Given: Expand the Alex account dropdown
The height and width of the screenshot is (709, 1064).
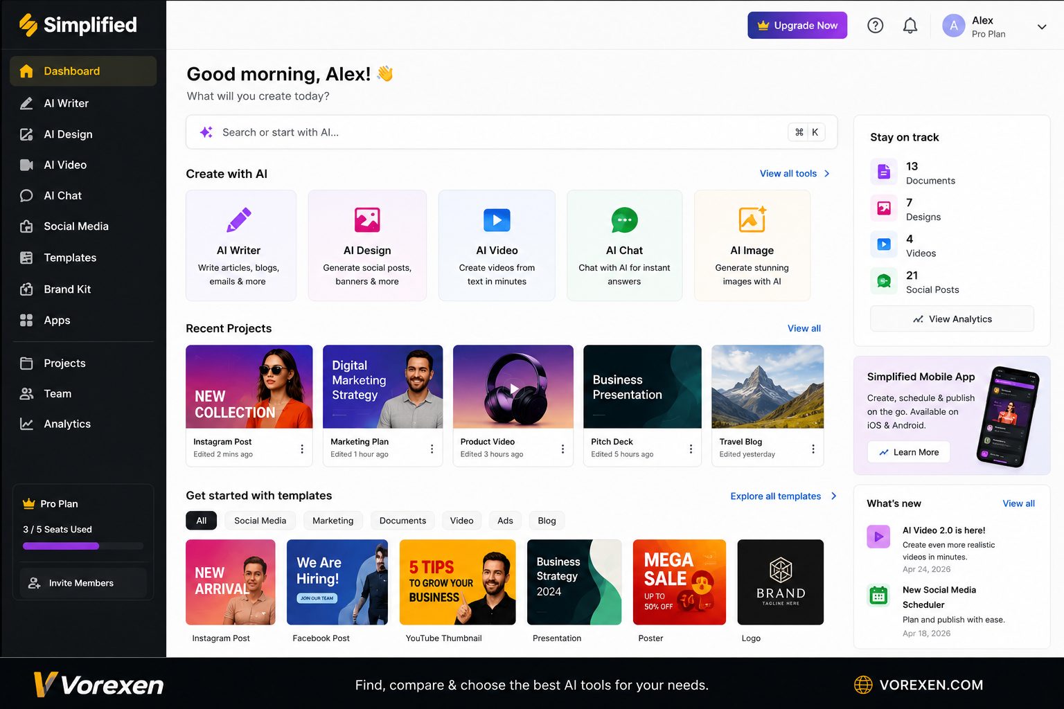Looking at the screenshot, I should click(x=1042, y=27).
